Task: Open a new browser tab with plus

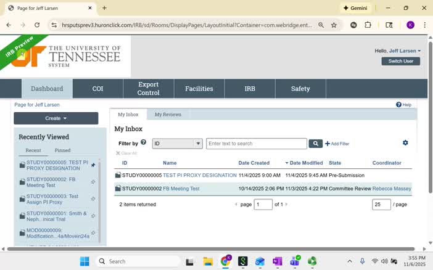Action: click(104, 8)
